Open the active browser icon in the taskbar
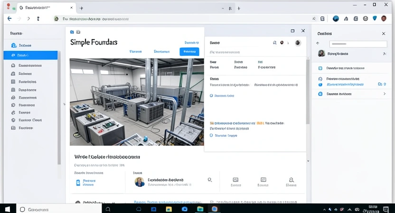This screenshot has width=395, height=213. [215, 209]
